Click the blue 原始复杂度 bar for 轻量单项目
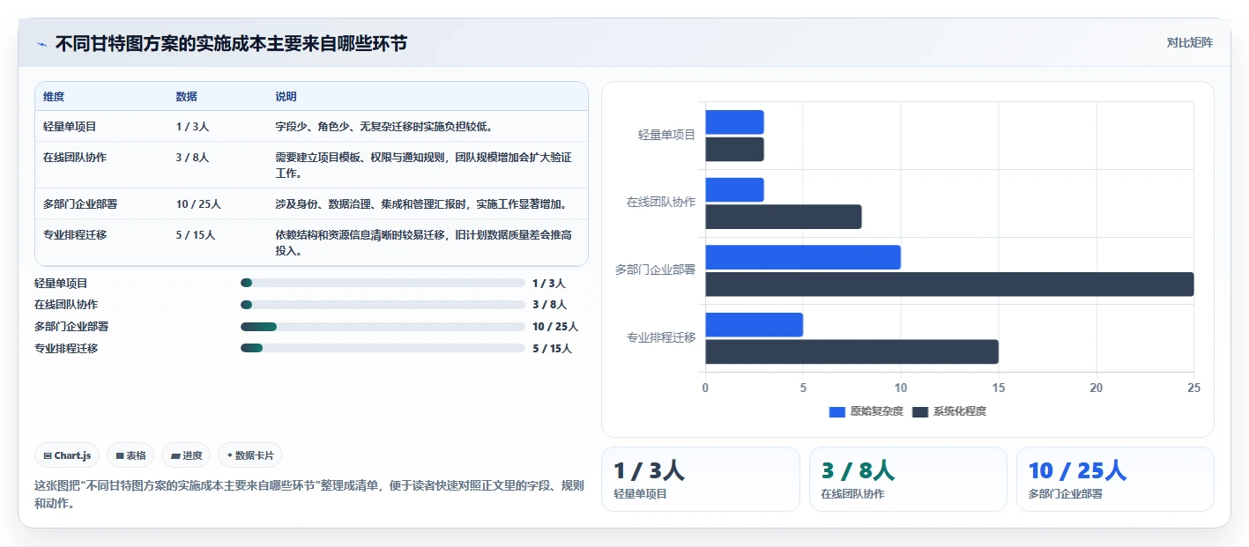The width and height of the screenshot is (1249, 547). click(734, 122)
